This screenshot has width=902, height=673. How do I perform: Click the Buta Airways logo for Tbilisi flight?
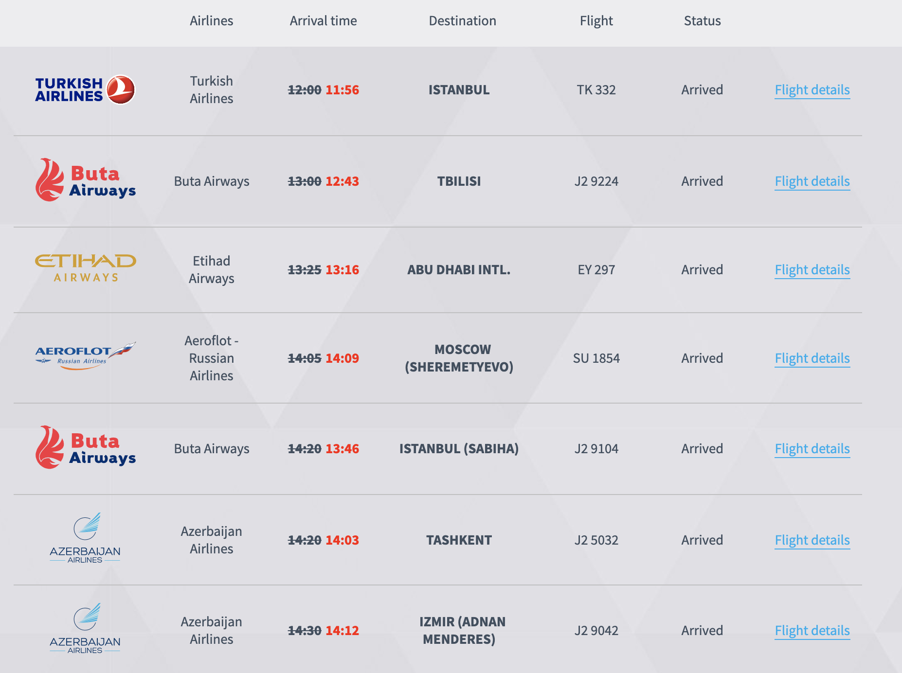[x=85, y=180]
